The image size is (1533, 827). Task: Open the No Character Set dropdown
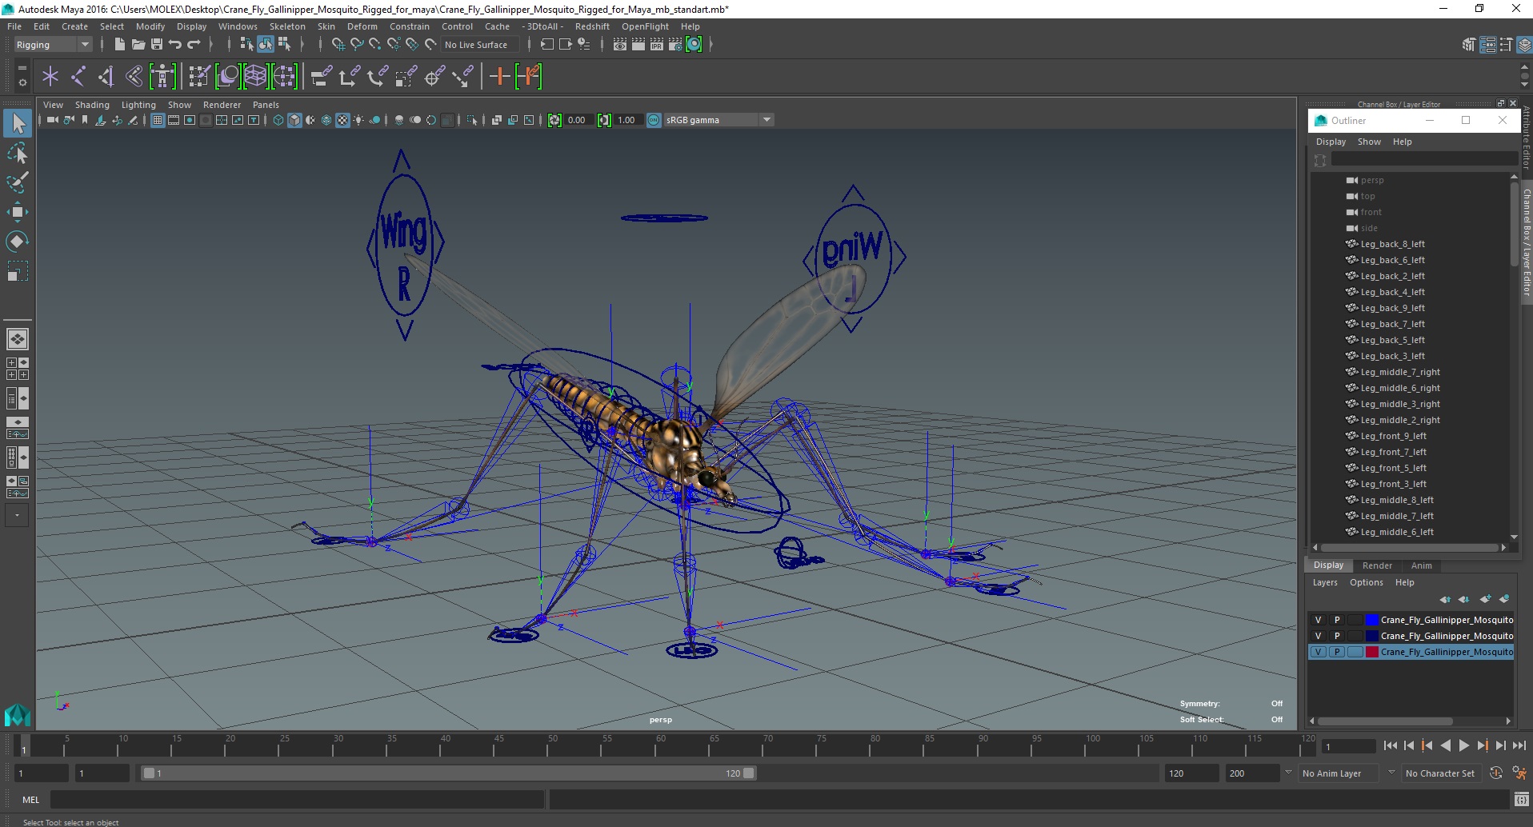coord(1440,773)
